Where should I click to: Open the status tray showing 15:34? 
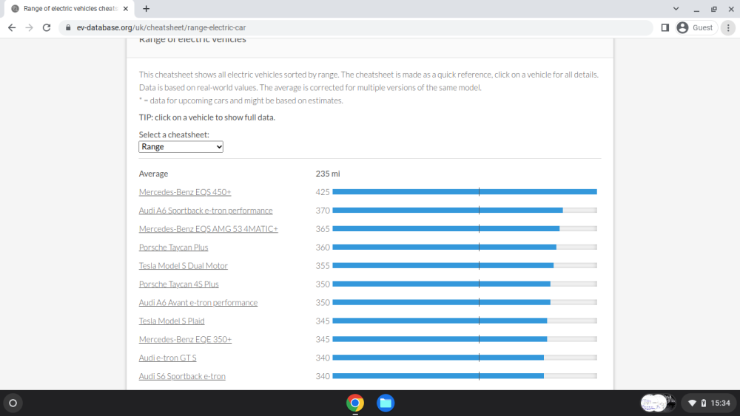(x=709, y=403)
